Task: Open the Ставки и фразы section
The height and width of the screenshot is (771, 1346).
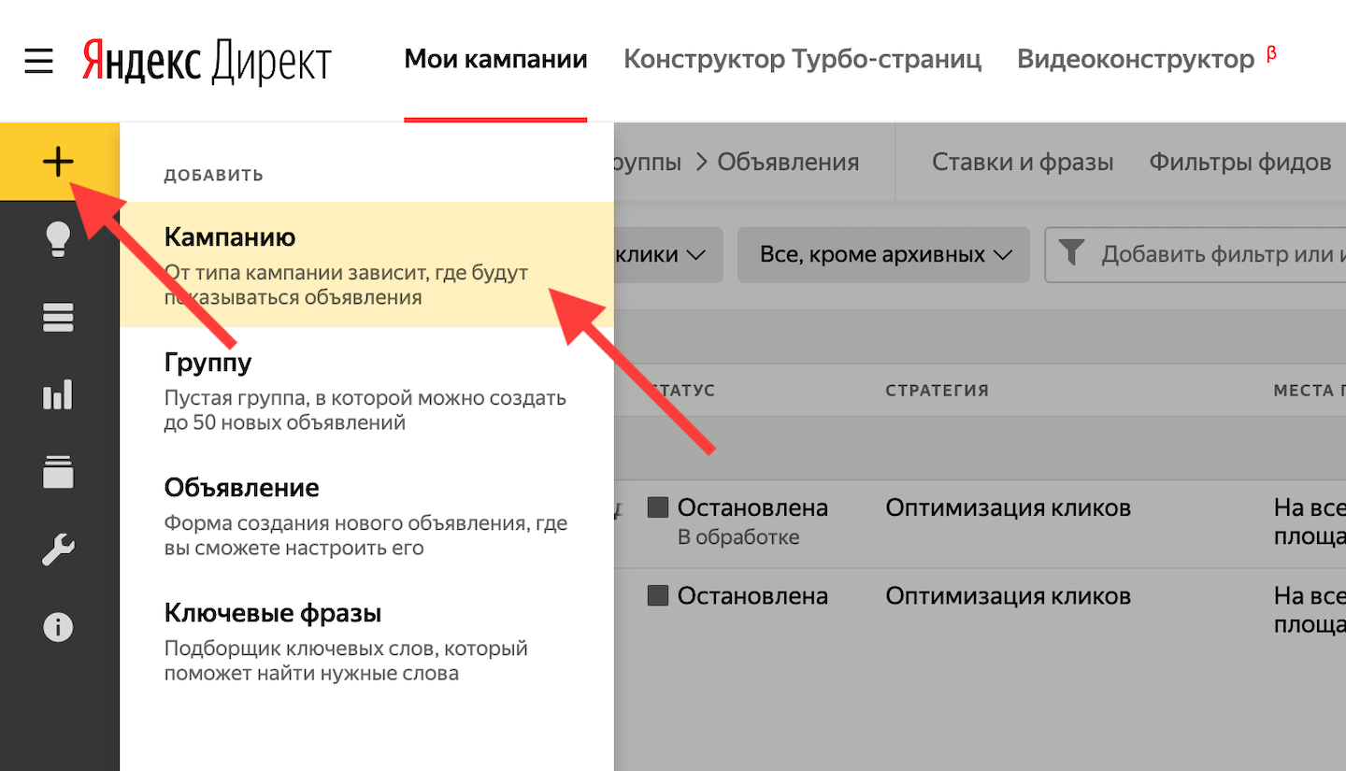Action: [x=1023, y=163]
